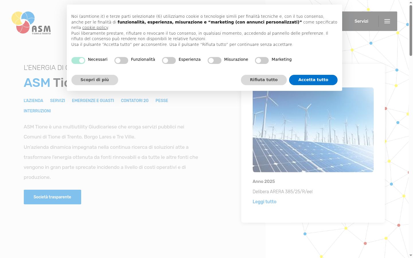
Task: Go to L'AZIENDA section
Action: coord(34,101)
